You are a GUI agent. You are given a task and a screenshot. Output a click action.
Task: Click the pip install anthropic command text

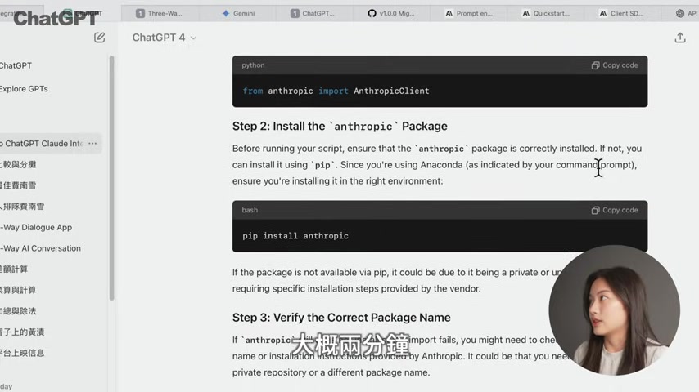(x=295, y=235)
